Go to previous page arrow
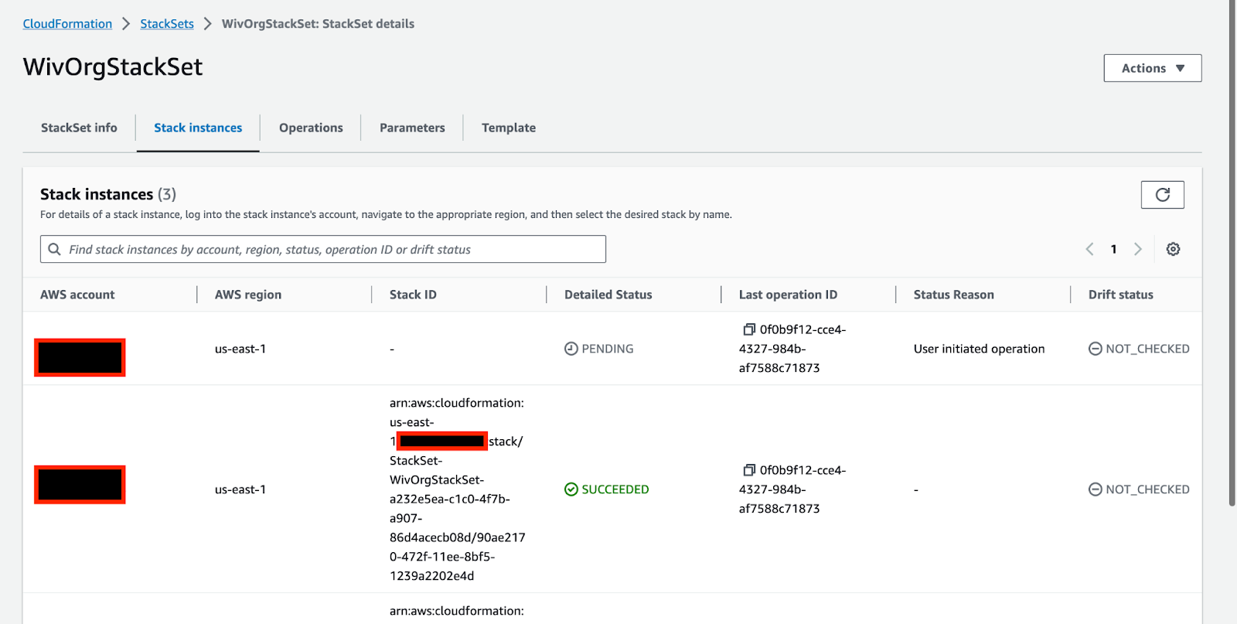This screenshot has width=1237, height=624. coord(1089,249)
